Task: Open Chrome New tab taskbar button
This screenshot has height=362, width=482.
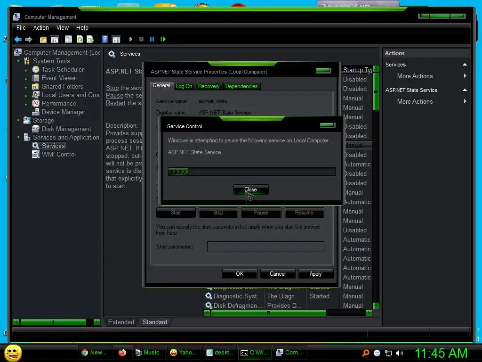Action: [95, 353]
